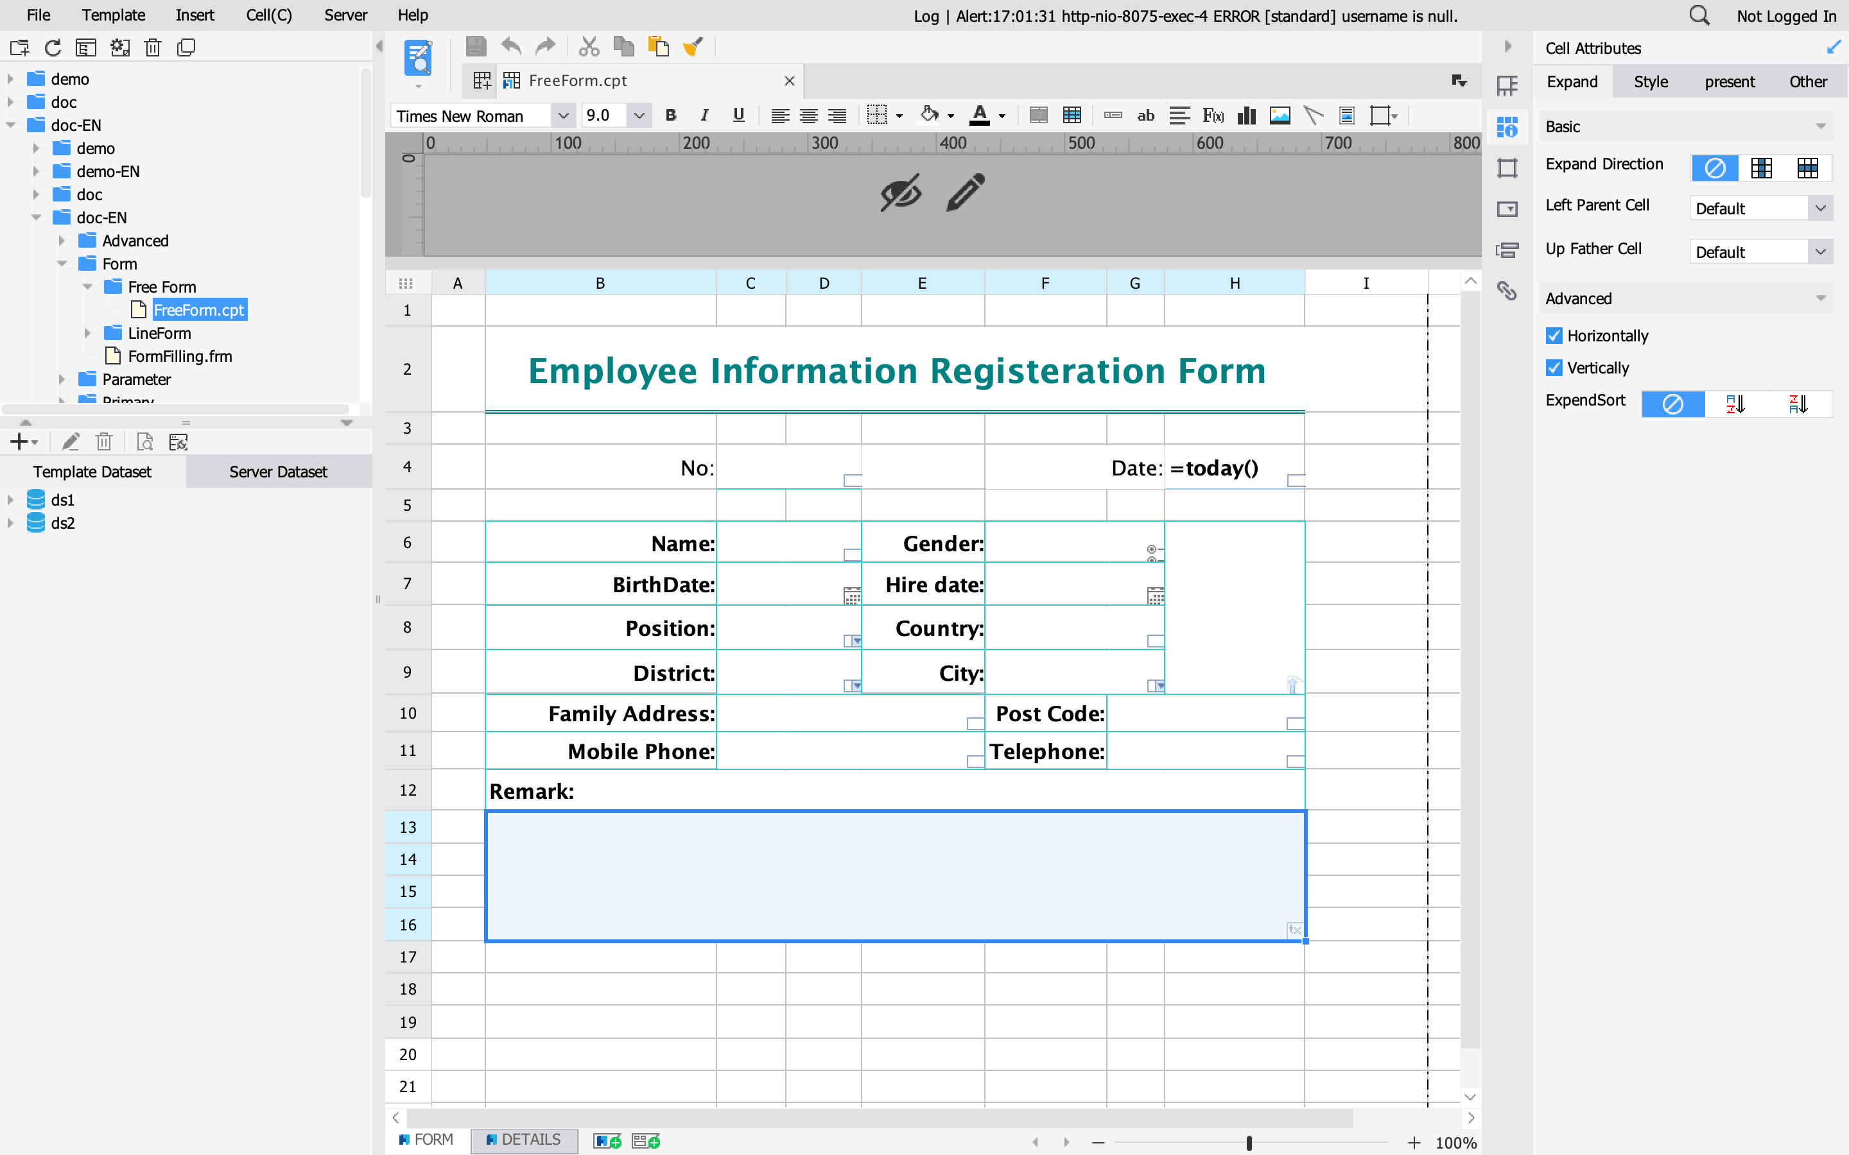Viewport: 1849px width, 1155px height.
Task: Activate the format painter tool
Action: pos(692,46)
